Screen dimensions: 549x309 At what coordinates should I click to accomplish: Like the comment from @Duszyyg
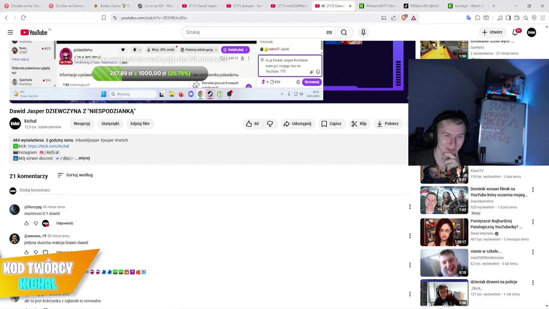pyautogui.click(x=27, y=223)
